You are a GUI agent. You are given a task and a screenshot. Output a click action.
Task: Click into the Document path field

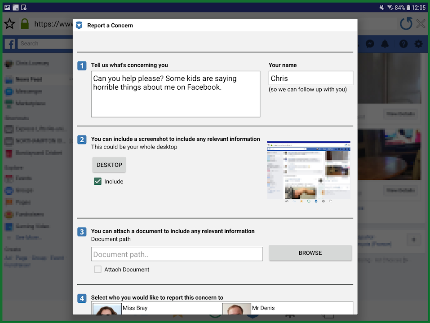177,254
